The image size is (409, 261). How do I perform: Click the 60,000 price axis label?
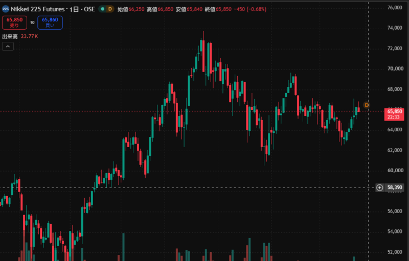(395, 171)
